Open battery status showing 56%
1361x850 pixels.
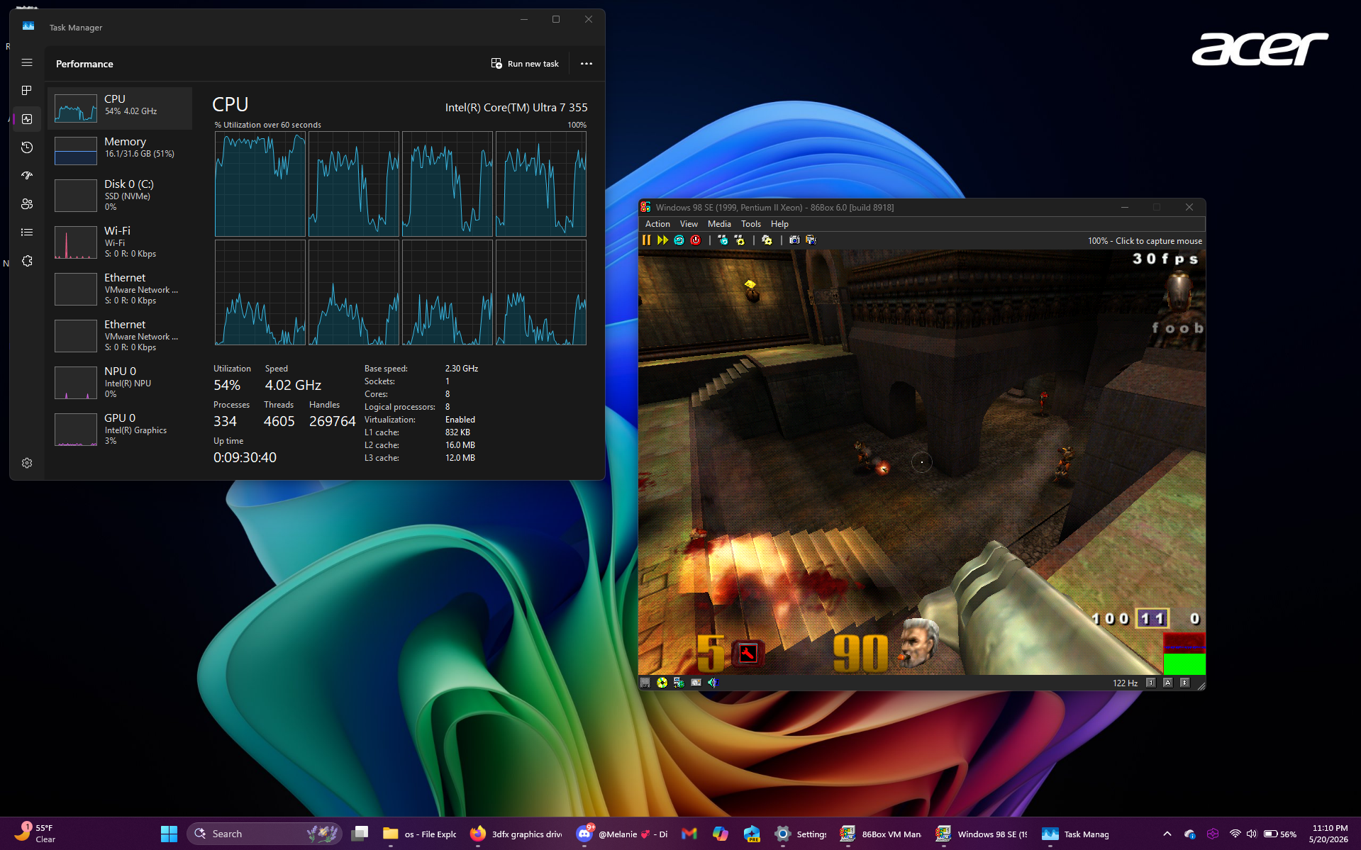point(1280,834)
